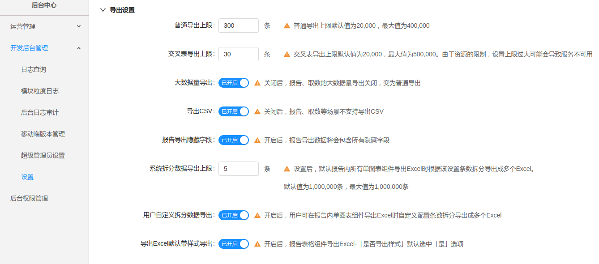Click warning icon beside 系统拆分数据导出上限 hint
The width and height of the screenshot is (599, 264).
pyautogui.click(x=287, y=169)
